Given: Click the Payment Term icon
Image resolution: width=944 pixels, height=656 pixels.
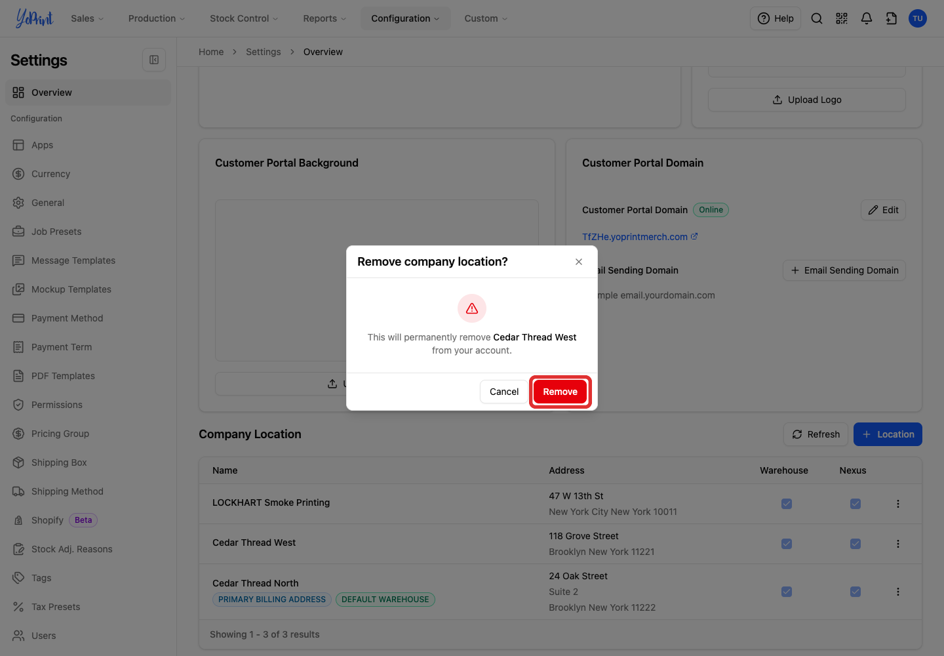Looking at the screenshot, I should (x=18, y=347).
